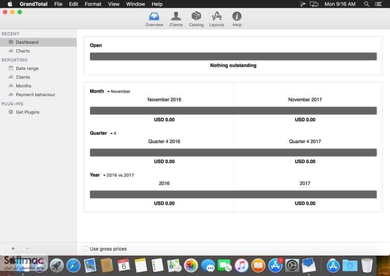Click the display mirroring menu bar icon

point(314,4)
